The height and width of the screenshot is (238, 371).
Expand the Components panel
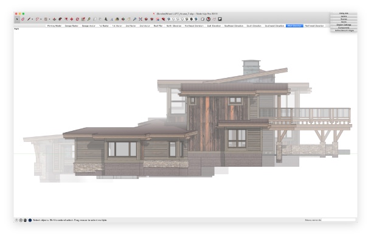tap(344, 28)
